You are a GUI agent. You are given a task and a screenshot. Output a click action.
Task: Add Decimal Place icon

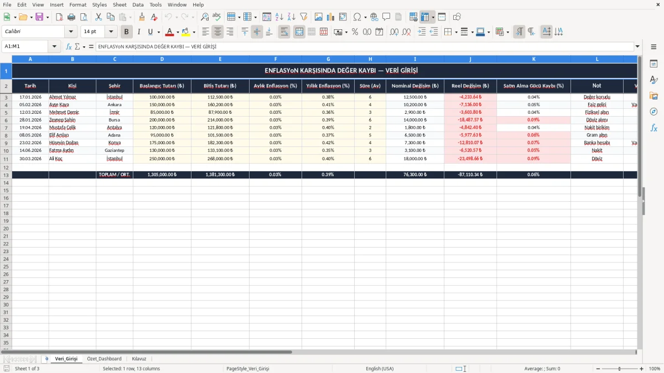pos(394,32)
